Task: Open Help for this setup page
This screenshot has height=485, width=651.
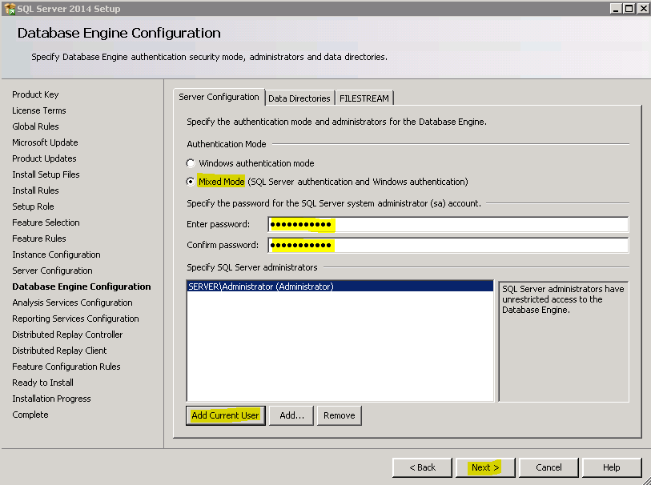Action: (612, 467)
